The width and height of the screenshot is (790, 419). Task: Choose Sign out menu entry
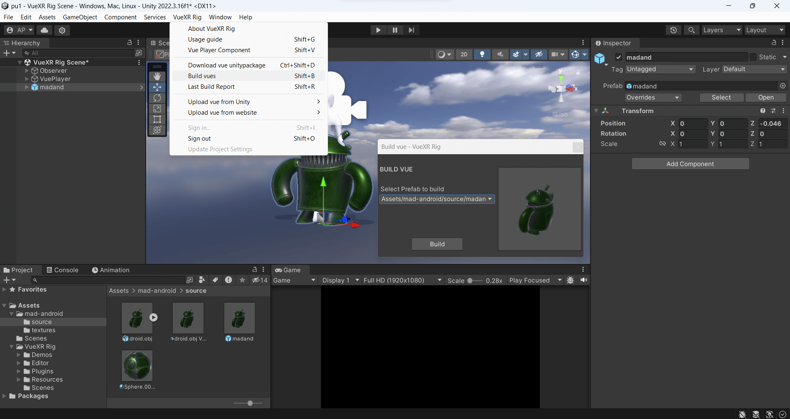tap(249, 139)
